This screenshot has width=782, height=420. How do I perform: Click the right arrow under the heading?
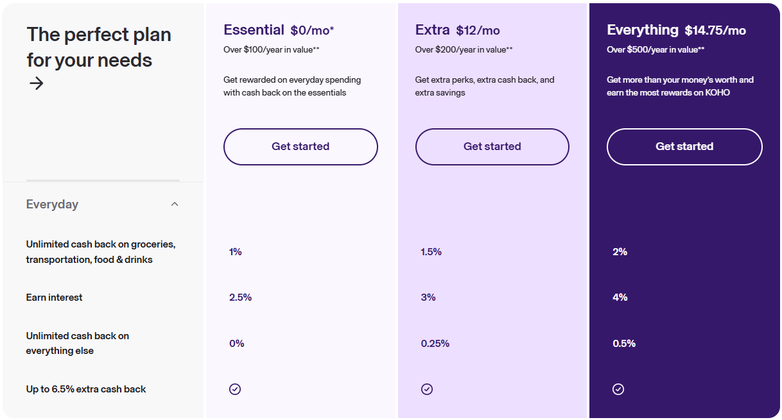37,83
